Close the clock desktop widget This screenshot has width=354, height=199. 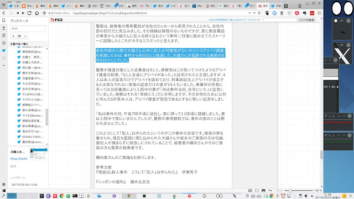click(x=348, y=21)
